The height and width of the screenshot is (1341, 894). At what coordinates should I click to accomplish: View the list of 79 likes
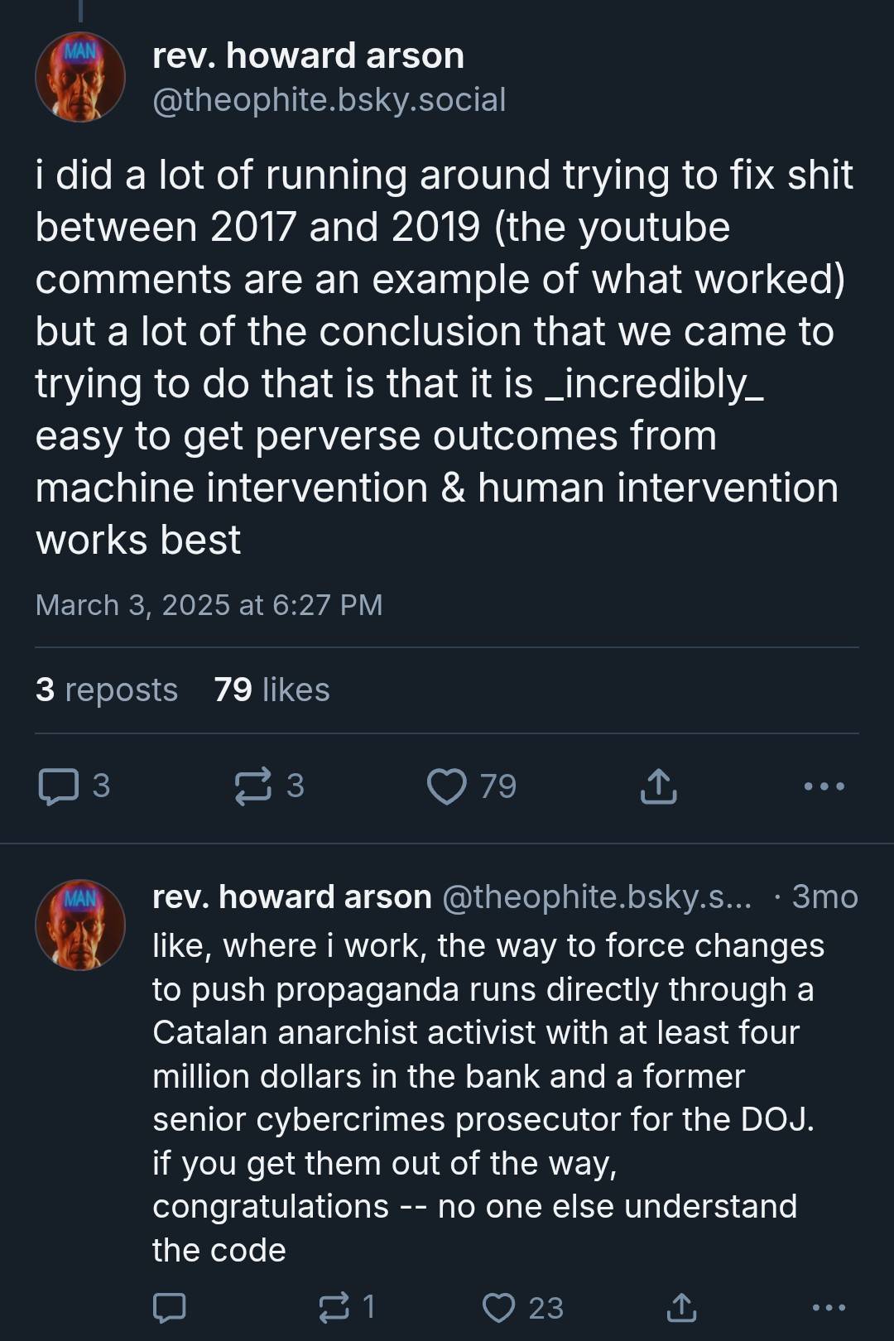pyautogui.click(x=272, y=690)
